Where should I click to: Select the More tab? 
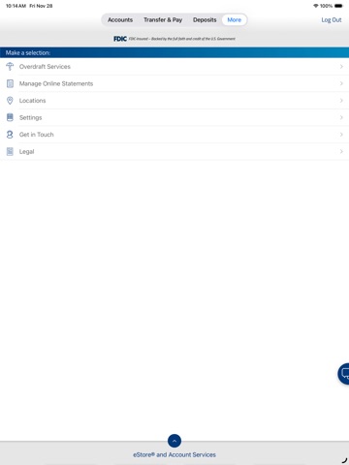pos(235,20)
